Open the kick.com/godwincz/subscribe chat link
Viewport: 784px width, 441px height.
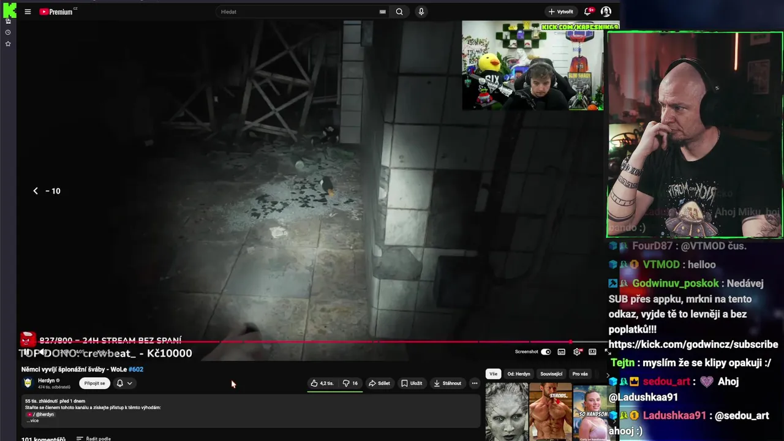pos(693,345)
